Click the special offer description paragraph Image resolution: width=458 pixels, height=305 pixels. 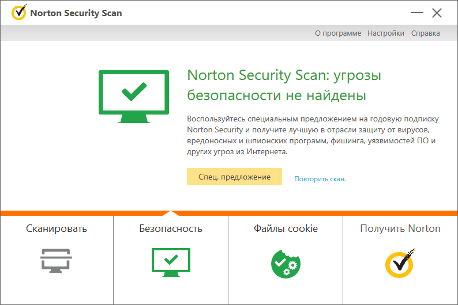point(313,136)
